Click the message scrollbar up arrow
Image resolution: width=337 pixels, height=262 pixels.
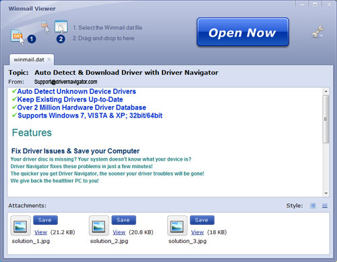326,91
